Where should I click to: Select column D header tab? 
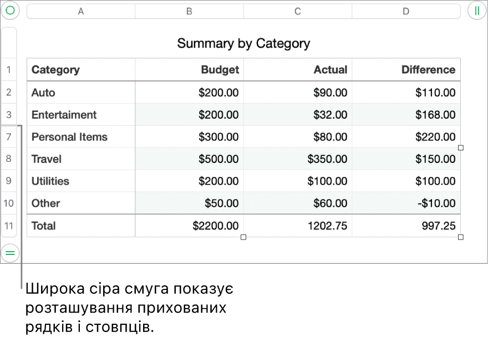[x=406, y=11]
